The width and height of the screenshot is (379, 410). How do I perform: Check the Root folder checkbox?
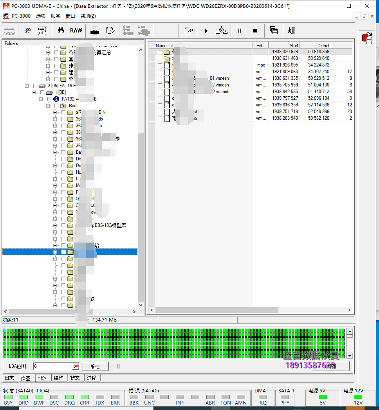pos(56,106)
